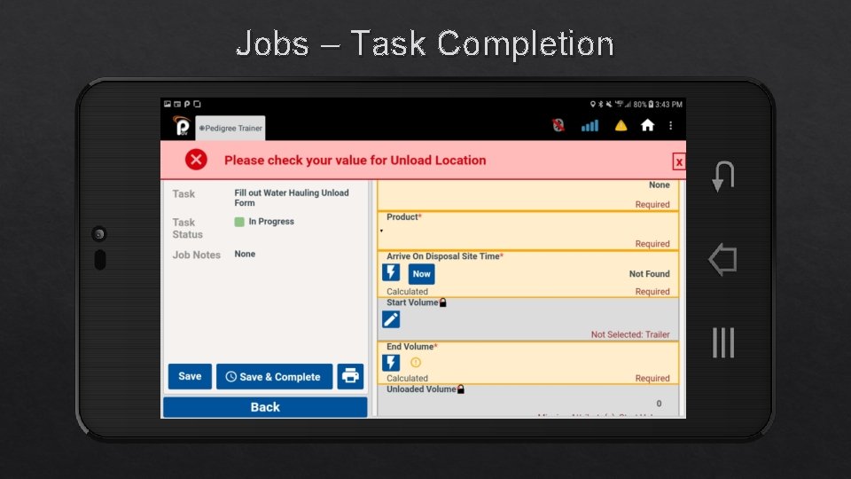Viewport: 851px width, 479px height.
Task: Open the yellow warning triangle alert
Action: (621, 126)
